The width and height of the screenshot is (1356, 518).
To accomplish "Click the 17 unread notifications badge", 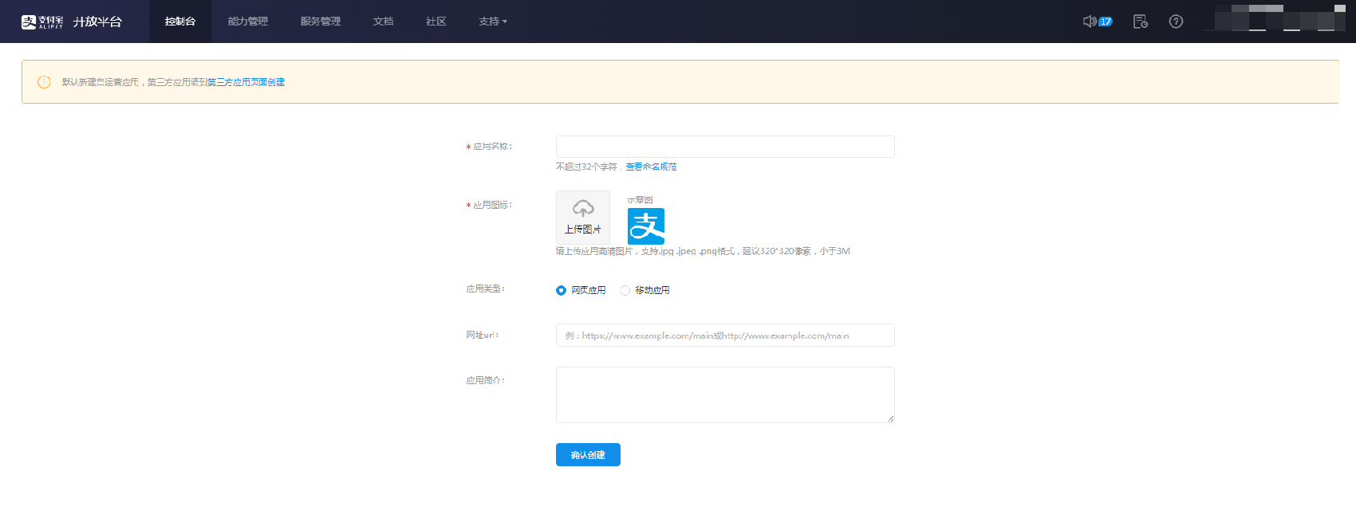I will point(1106,22).
